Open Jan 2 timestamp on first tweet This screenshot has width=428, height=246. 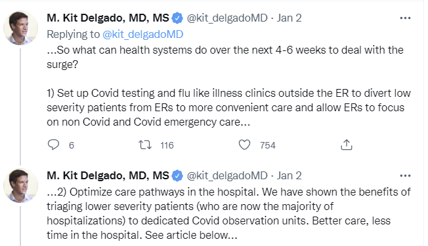289,18
